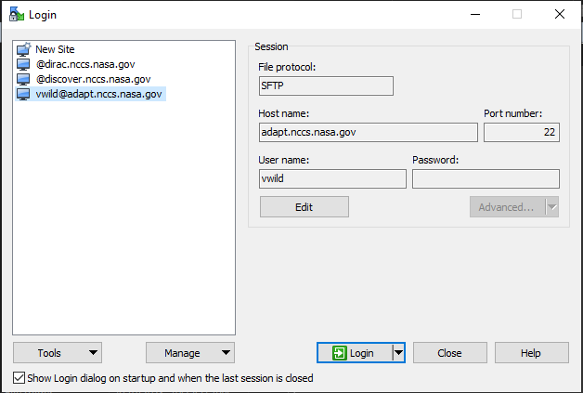Toggle Show Login dialog on startup checkbox

pos(19,378)
